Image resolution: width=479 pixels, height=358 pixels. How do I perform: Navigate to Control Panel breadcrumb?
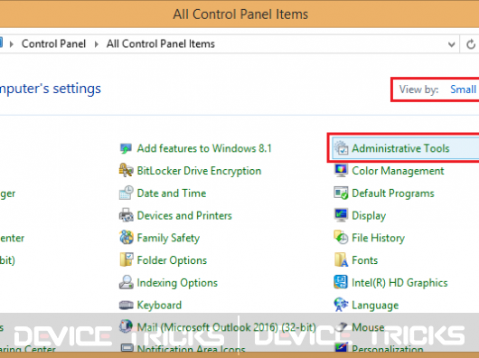pyautogui.click(x=53, y=44)
